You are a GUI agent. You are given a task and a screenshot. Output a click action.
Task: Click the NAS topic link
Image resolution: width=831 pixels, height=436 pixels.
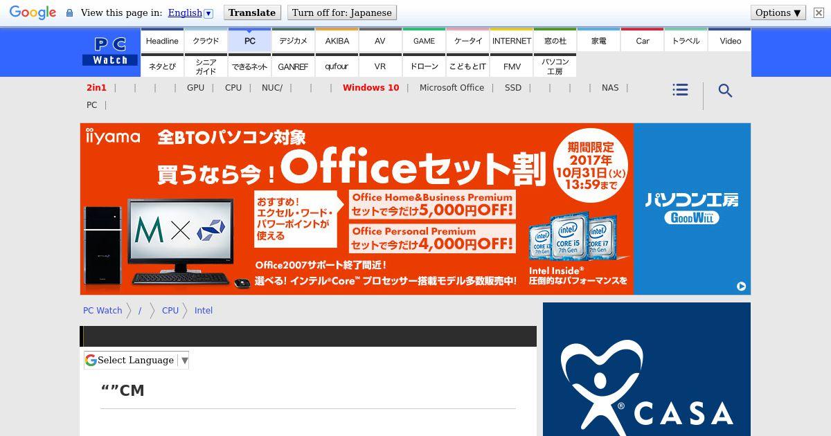tap(610, 87)
